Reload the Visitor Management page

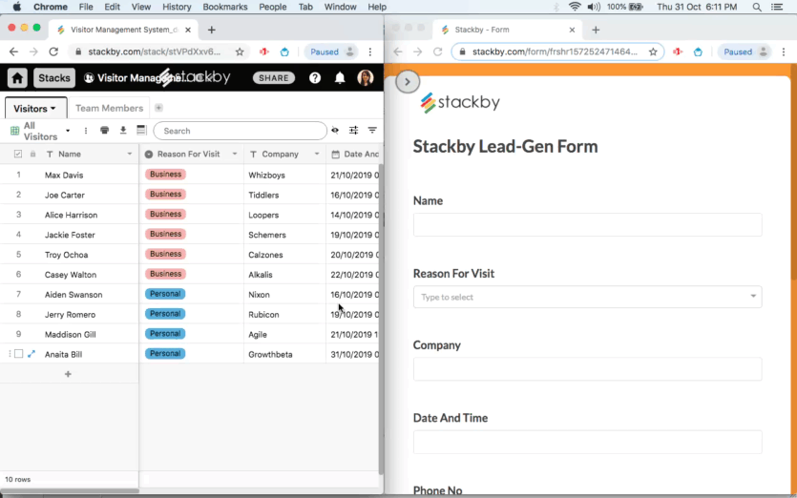click(53, 52)
